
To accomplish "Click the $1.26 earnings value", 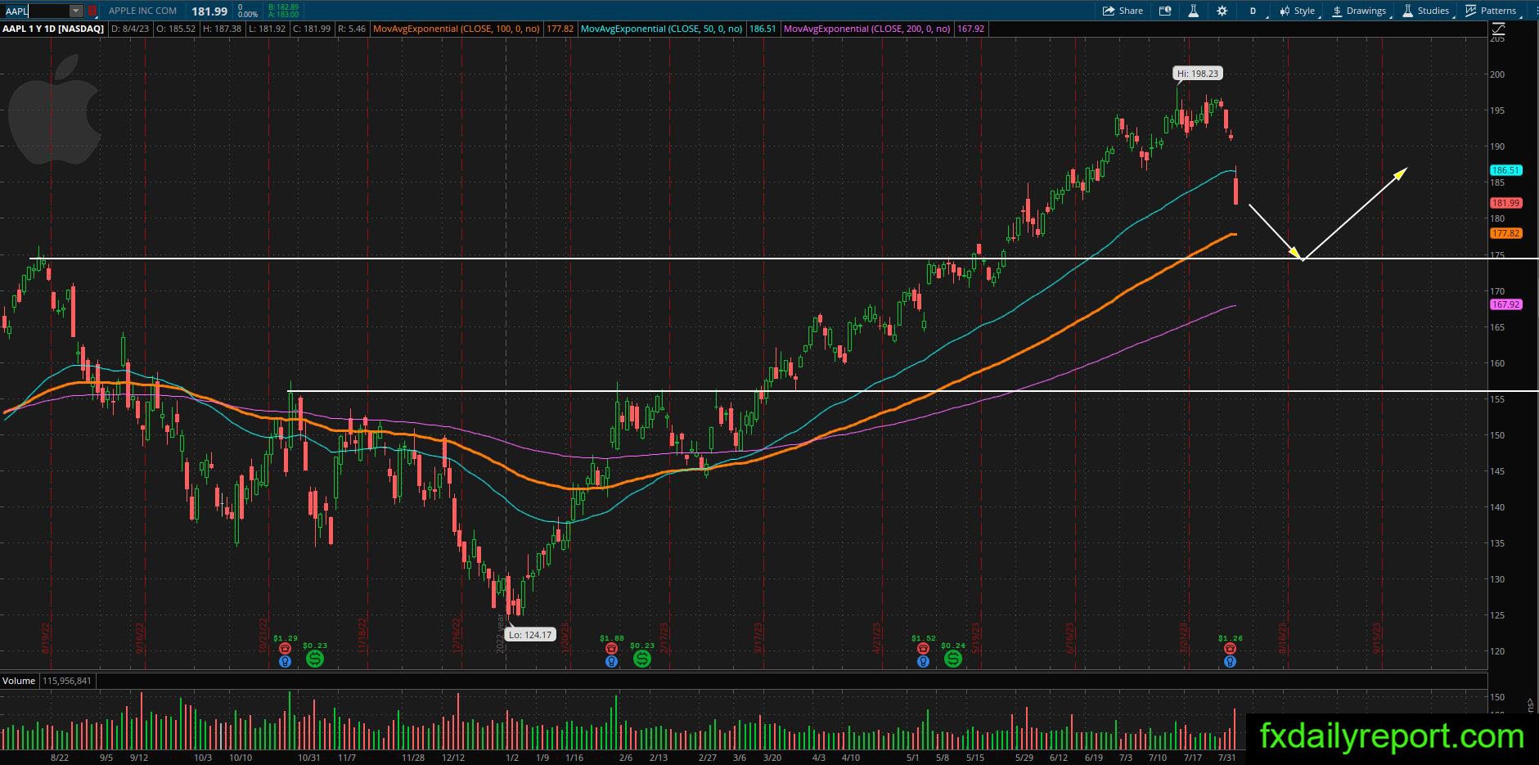I will [x=1231, y=638].
